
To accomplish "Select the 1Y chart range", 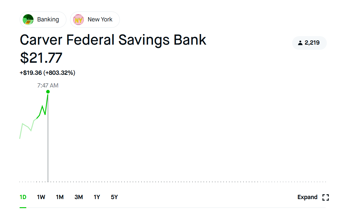I will pyautogui.click(x=97, y=197).
